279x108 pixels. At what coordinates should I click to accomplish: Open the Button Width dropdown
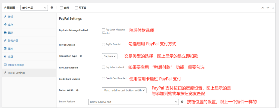pyautogui.click(x=124, y=90)
